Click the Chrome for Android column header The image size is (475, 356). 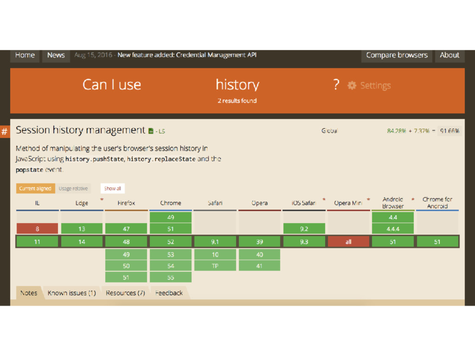[x=437, y=203]
